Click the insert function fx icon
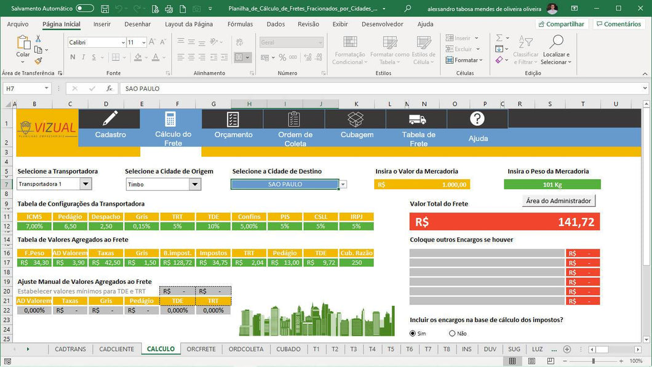 (x=109, y=88)
